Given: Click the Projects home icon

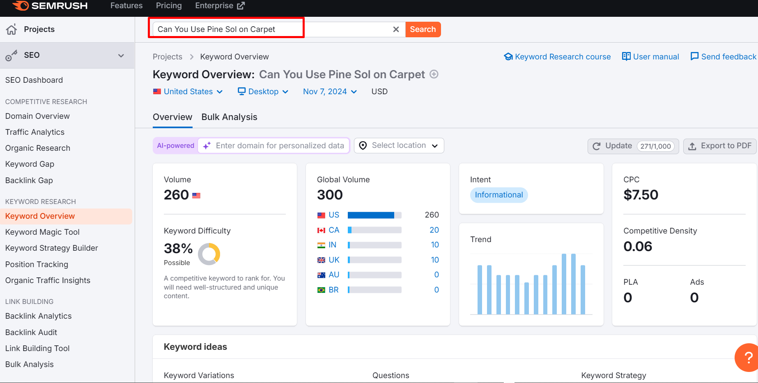Looking at the screenshot, I should [11, 29].
